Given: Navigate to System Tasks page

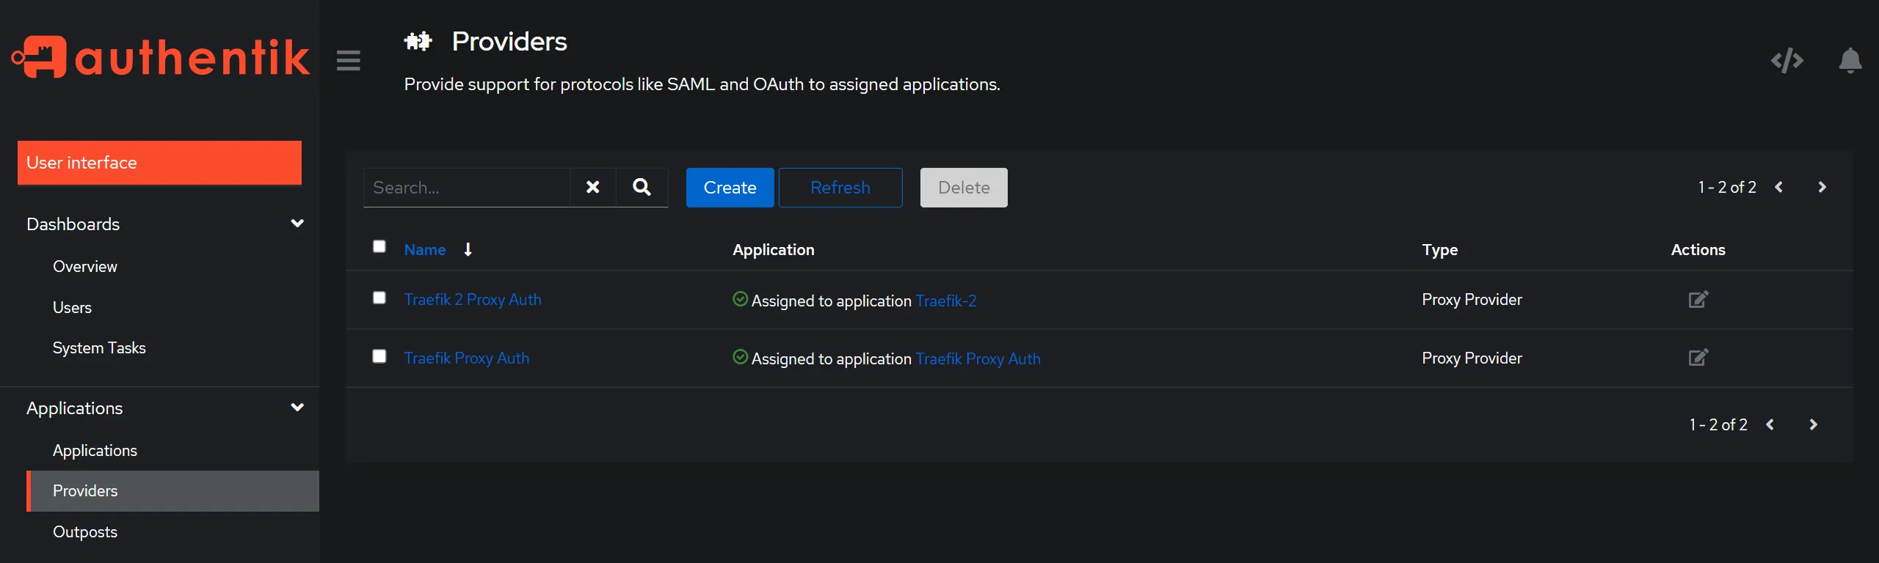Looking at the screenshot, I should [99, 348].
